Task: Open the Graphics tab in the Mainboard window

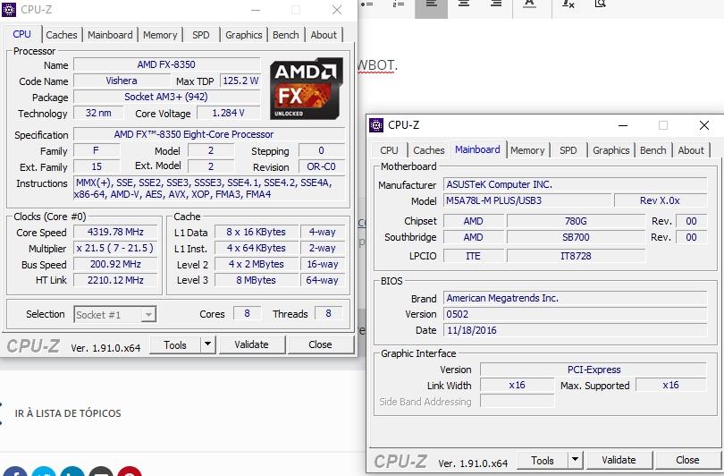Action: (x=610, y=150)
